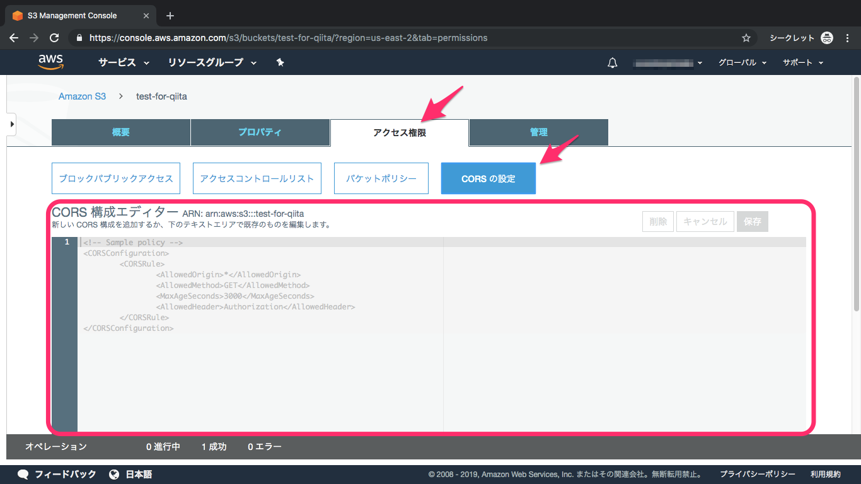Click line number 1 in editor gutter

click(x=67, y=242)
